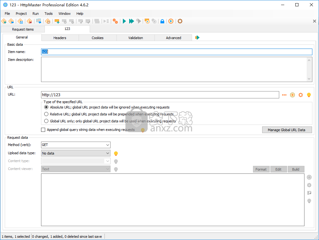Image resolution: width=319 pixels, height=240 pixels.
Task: Click the second grayed checkmark toolbar icon
Action: (x=88, y=21)
